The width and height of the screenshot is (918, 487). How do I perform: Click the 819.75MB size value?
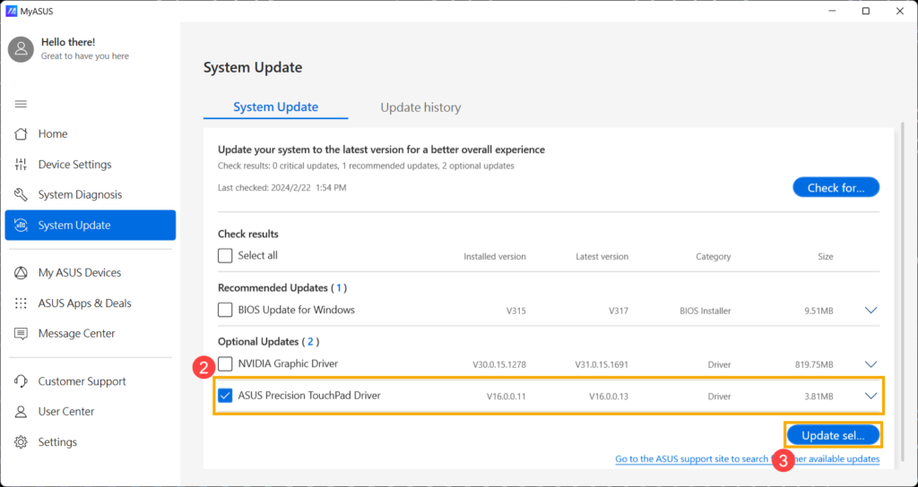click(814, 365)
